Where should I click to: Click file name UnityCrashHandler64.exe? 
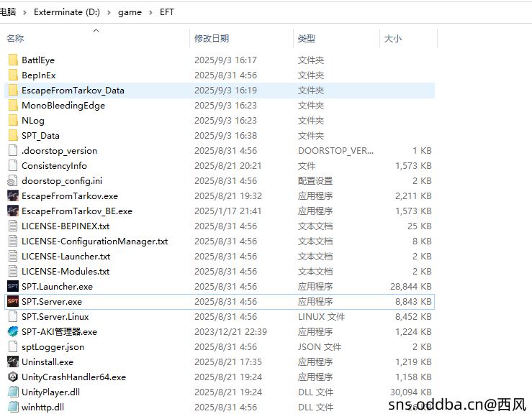tap(73, 377)
